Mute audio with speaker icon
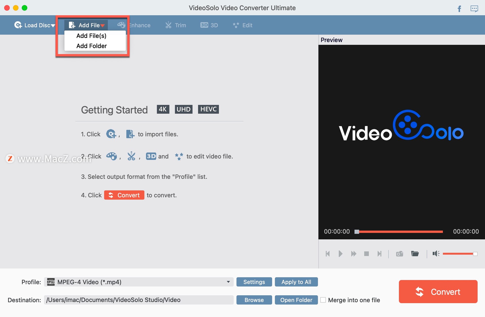 point(436,254)
